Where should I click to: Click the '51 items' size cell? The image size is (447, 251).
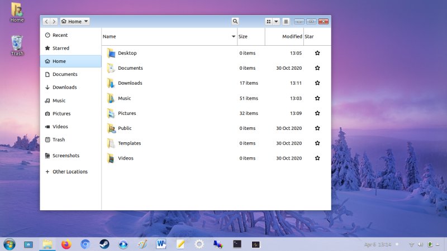(249, 98)
